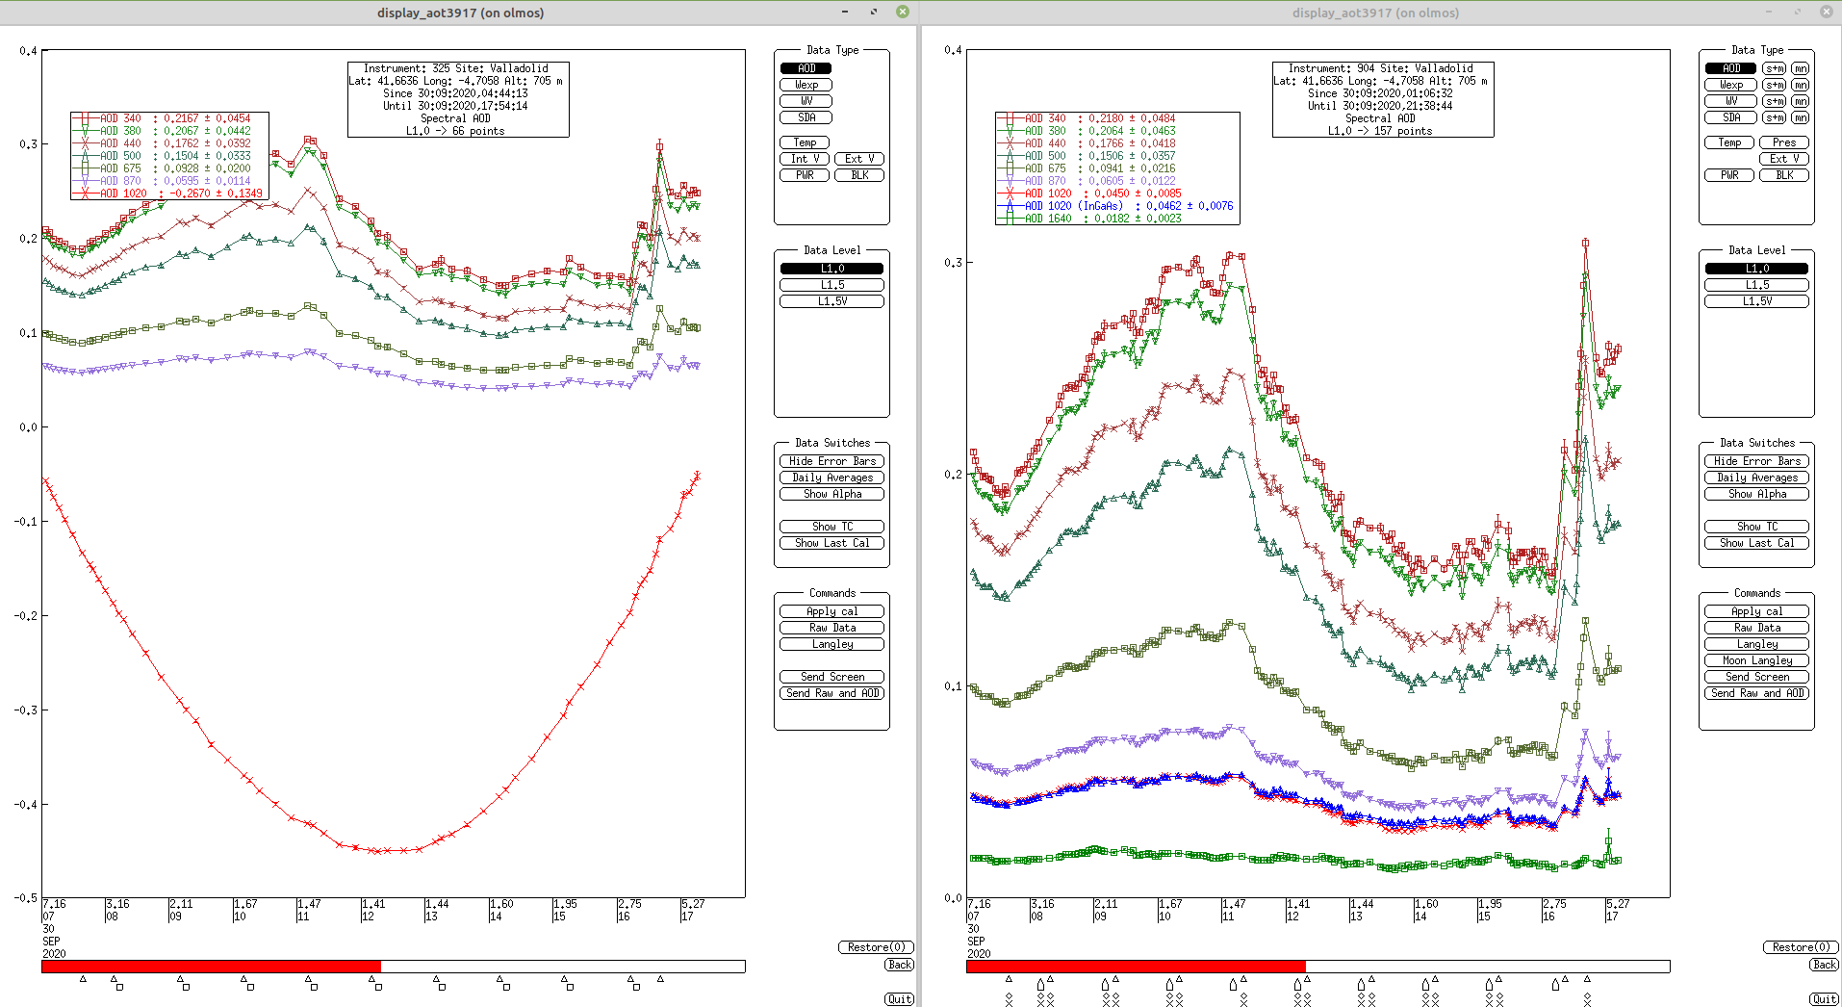Choose WV data type in right window
Viewport: 1842px width, 1007px height.
1730,101
